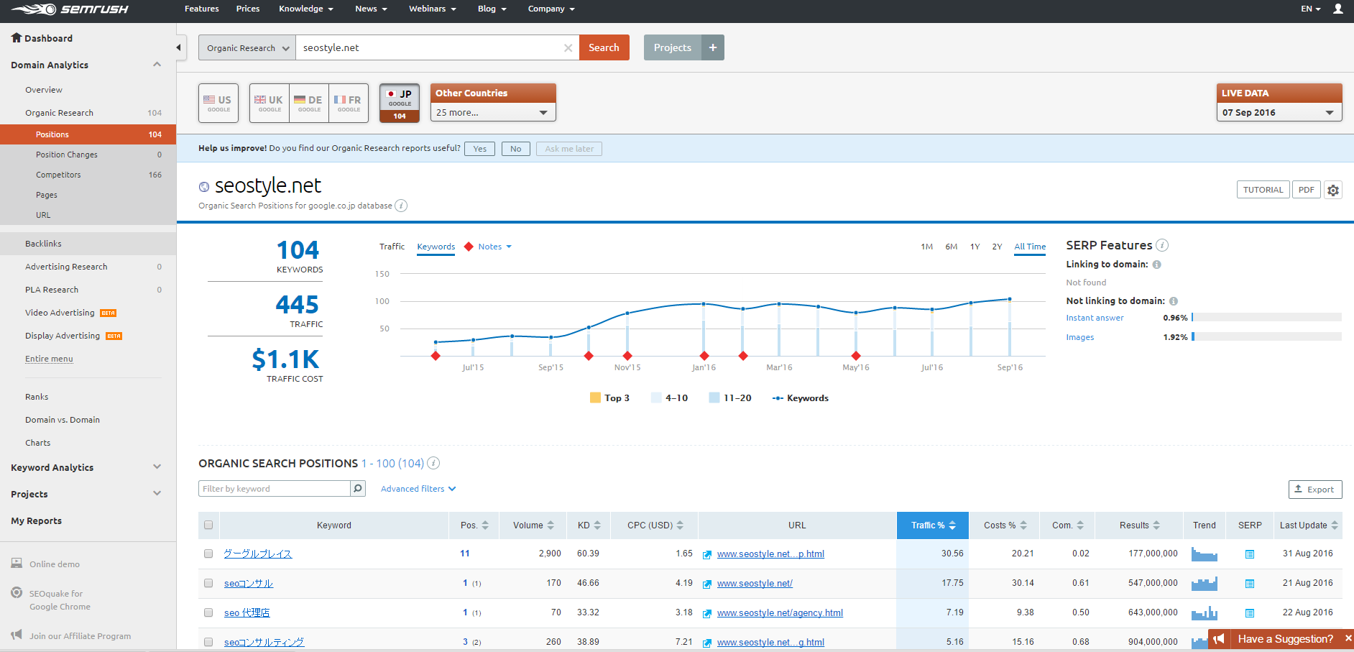The height and width of the screenshot is (652, 1354).
Task: Sort table by Volume column
Action: (x=533, y=525)
